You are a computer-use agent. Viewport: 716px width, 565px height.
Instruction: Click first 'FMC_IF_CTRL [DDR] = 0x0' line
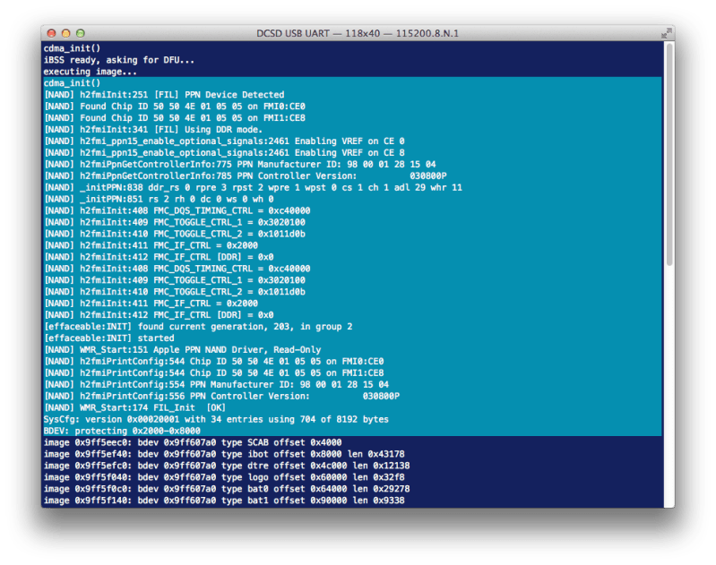tap(159, 257)
